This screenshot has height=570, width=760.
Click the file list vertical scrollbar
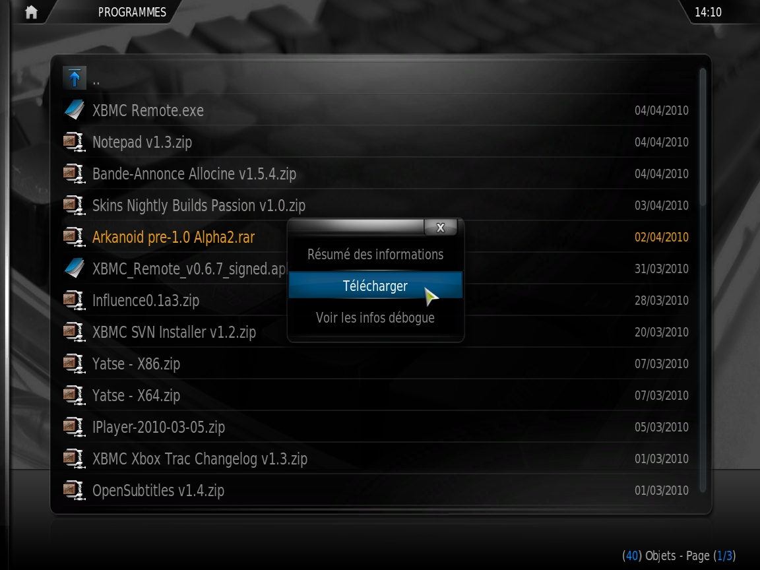(x=703, y=281)
